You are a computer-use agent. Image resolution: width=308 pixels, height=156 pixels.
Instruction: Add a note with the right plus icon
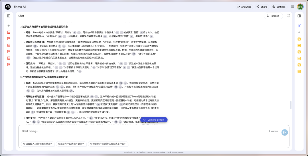coord(299,32)
